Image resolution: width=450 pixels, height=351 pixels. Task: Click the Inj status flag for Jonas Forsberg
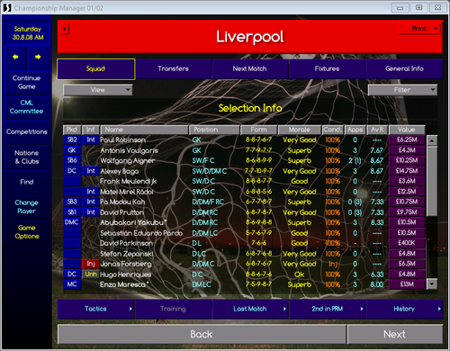click(91, 264)
